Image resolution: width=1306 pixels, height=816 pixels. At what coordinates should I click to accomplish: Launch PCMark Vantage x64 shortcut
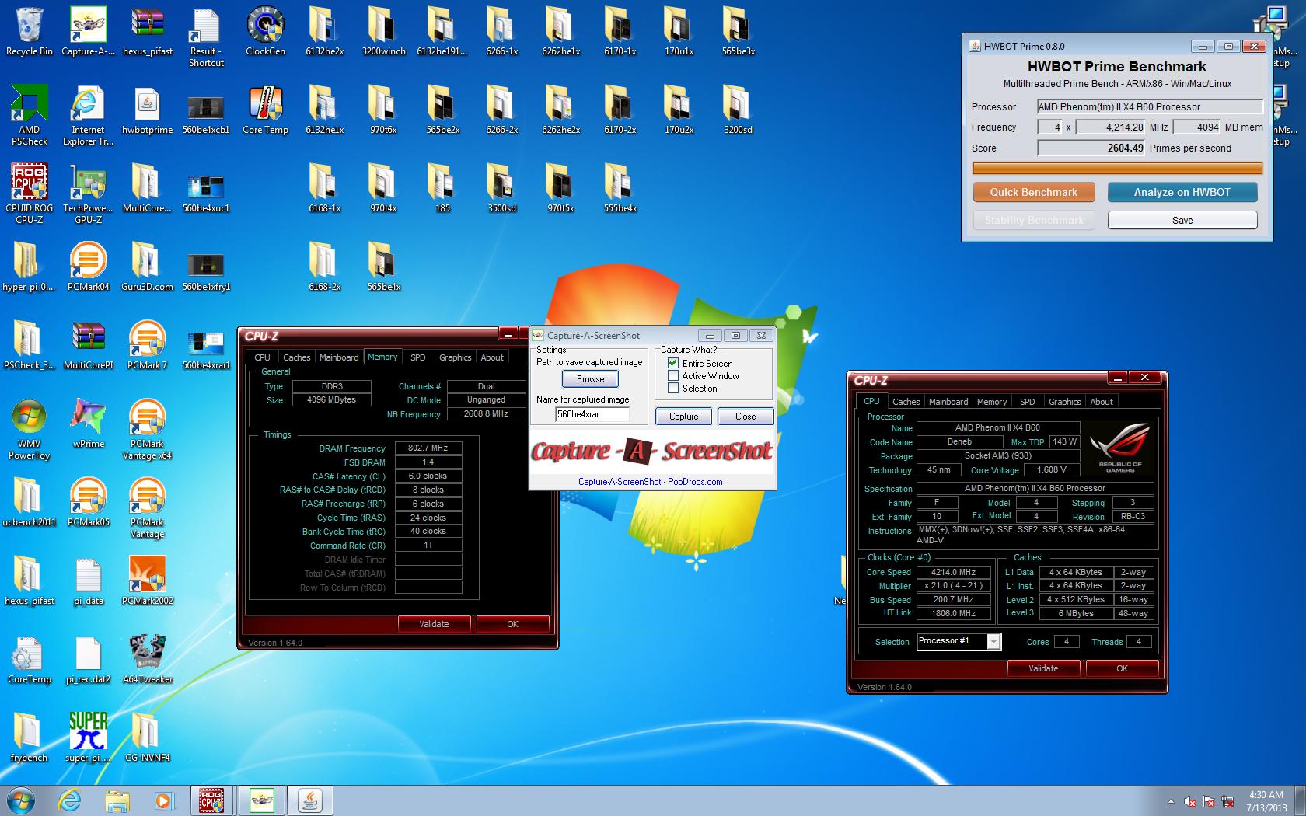pos(147,430)
